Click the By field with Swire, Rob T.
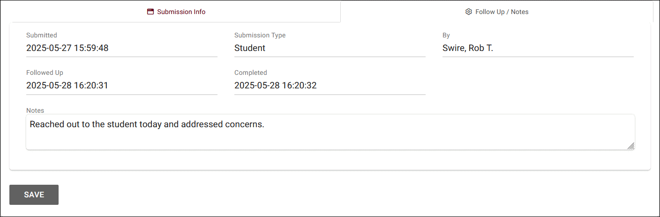660x217 pixels. tap(468, 48)
